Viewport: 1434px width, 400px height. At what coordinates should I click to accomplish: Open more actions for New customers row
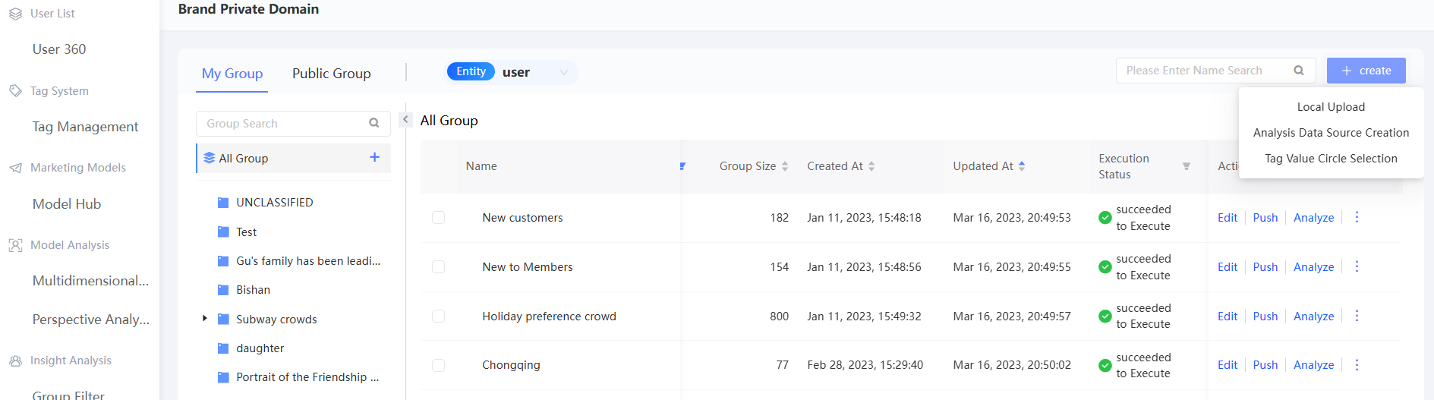coord(1357,217)
